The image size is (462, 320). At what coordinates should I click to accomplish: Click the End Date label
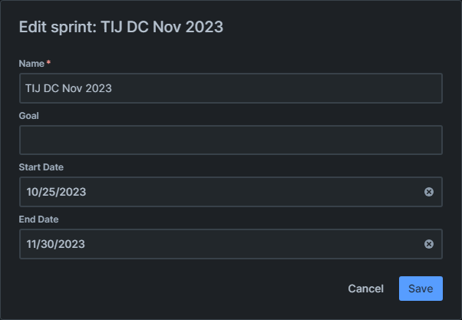(38, 219)
